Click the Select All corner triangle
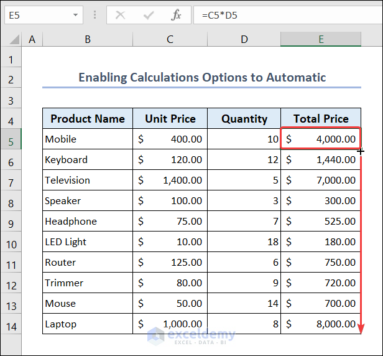Image resolution: width=383 pixels, height=356 pixels. (x=13, y=40)
